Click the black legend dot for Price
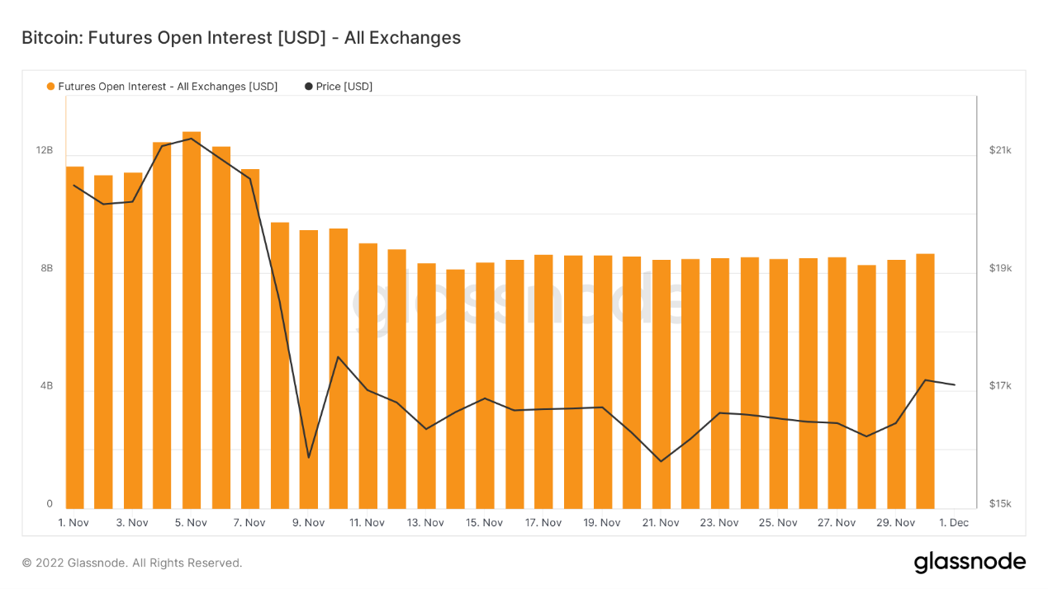 [x=309, y=87]
